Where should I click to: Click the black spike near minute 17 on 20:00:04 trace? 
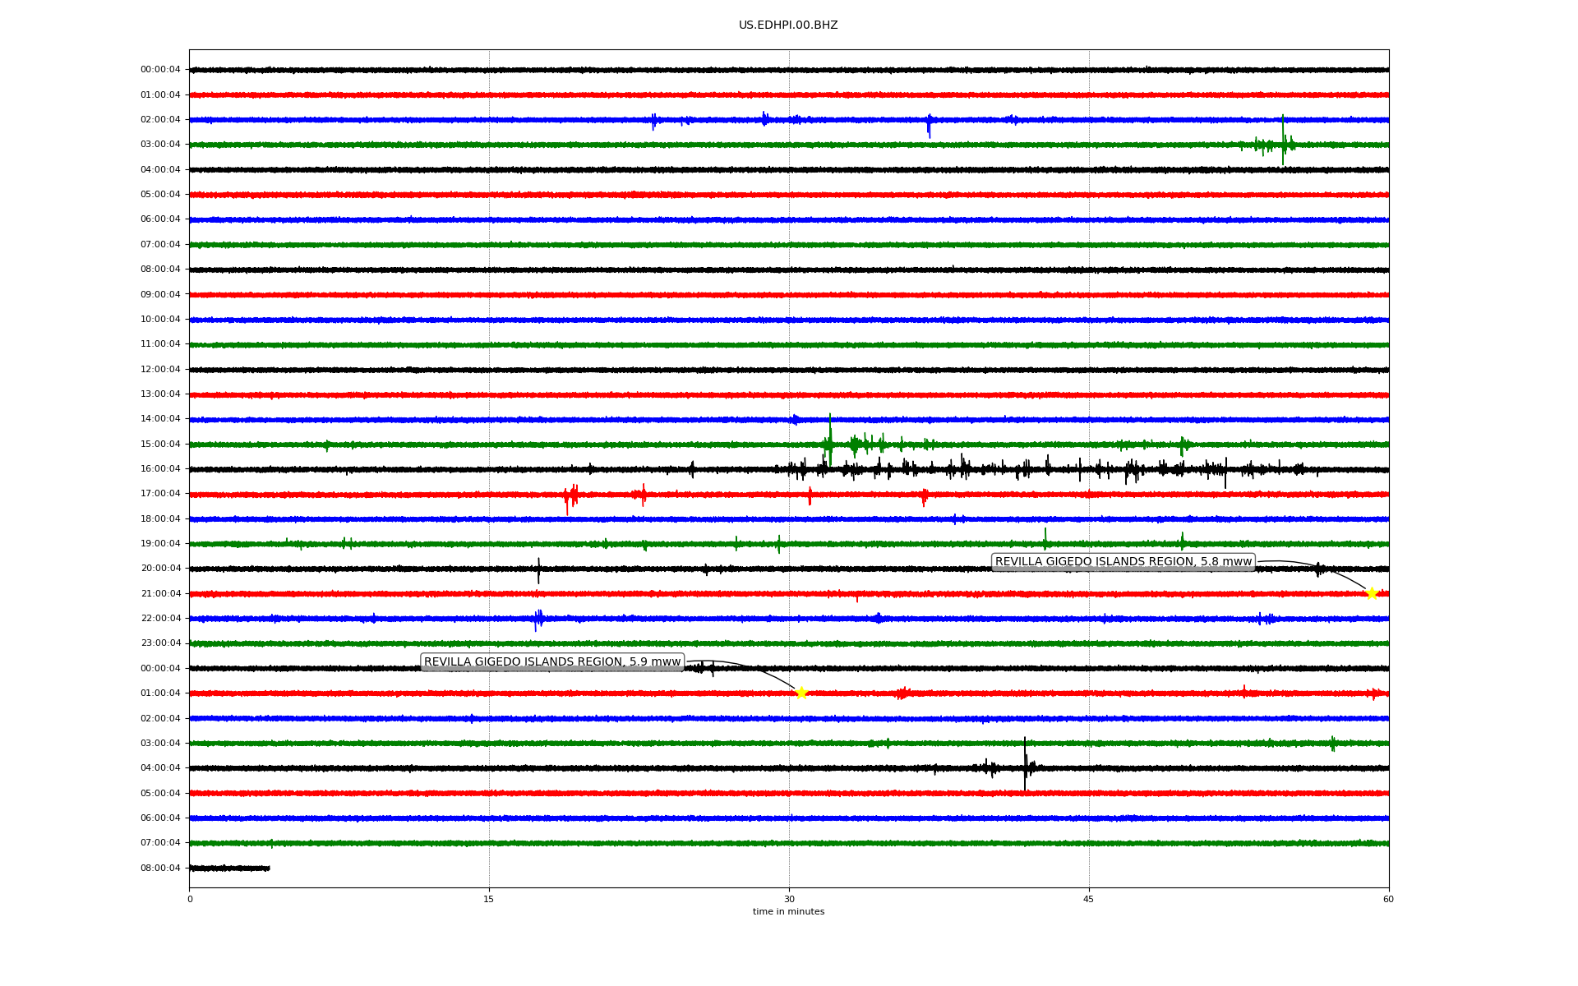point(538,570)
